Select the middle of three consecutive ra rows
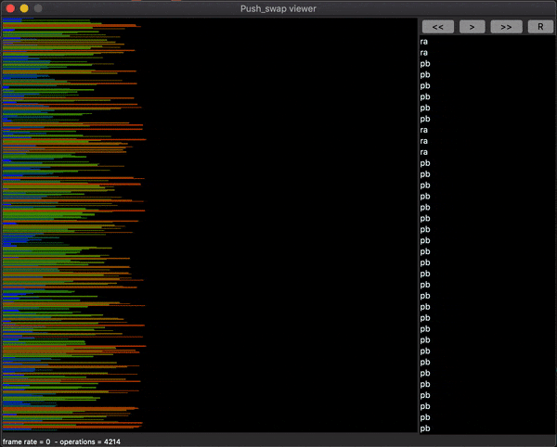The image size is (557, 447). pos(424,141)
